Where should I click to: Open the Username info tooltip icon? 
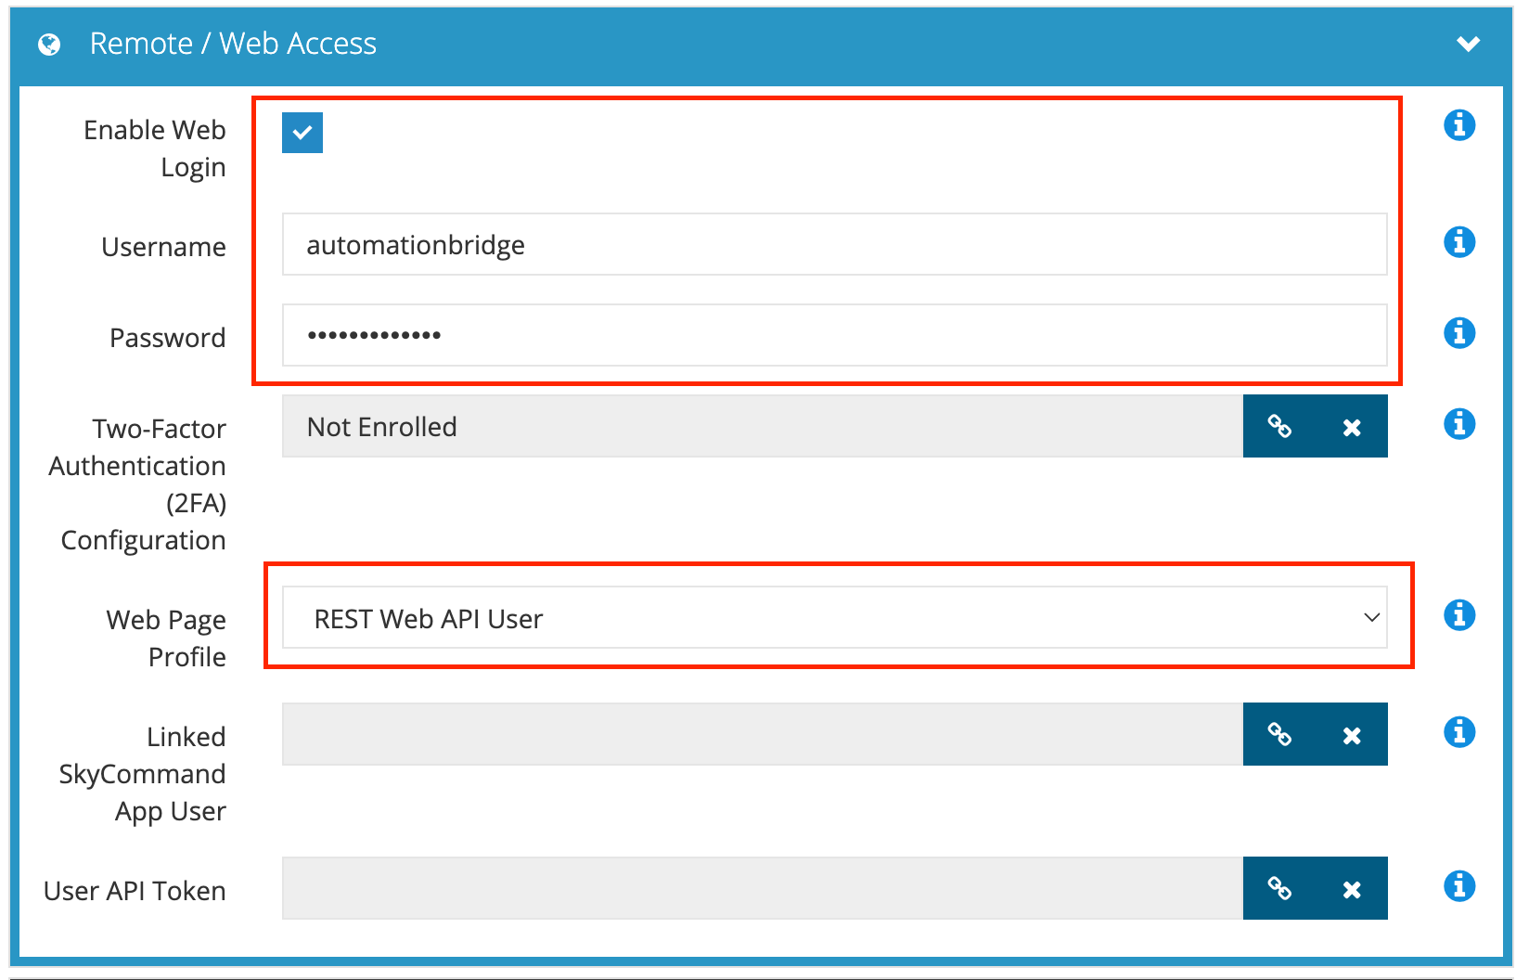pyautogui.click(x=1459, y=242)
